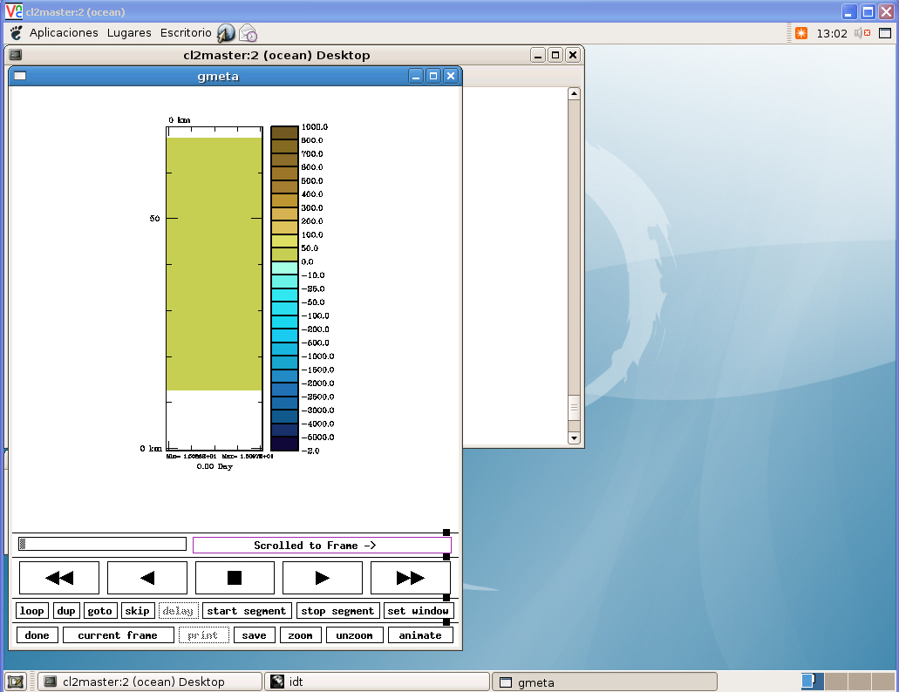Click the play forward arrow button
The image size is (899, 692).
(x=322, y=578)
